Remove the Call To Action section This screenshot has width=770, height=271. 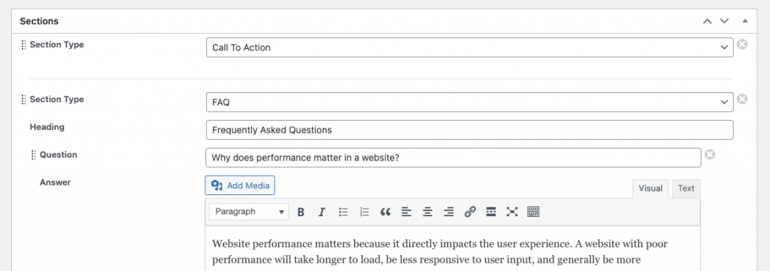(x=742, y=44)
